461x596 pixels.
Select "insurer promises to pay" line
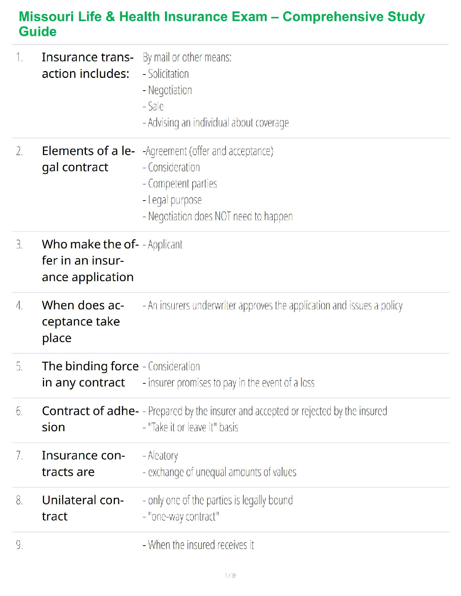(x=229, y=383)
